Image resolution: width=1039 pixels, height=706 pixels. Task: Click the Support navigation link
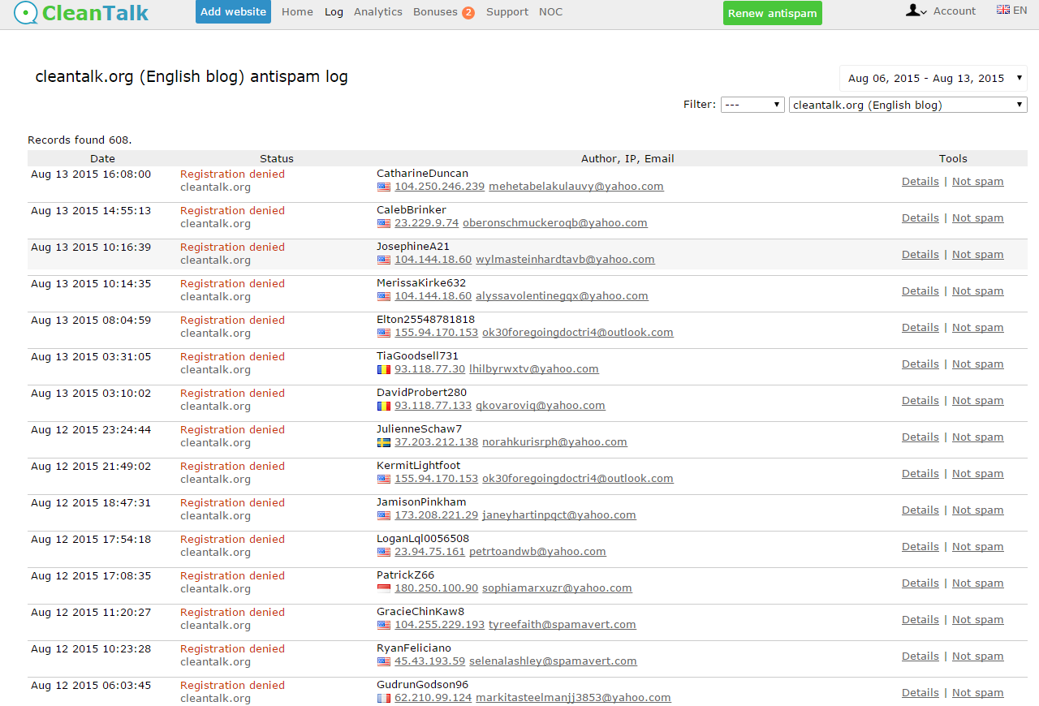tap(507, 11)
